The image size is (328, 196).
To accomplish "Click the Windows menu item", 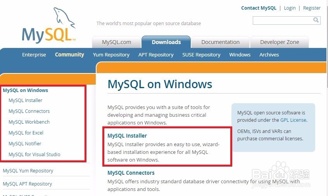I will 240,55.
